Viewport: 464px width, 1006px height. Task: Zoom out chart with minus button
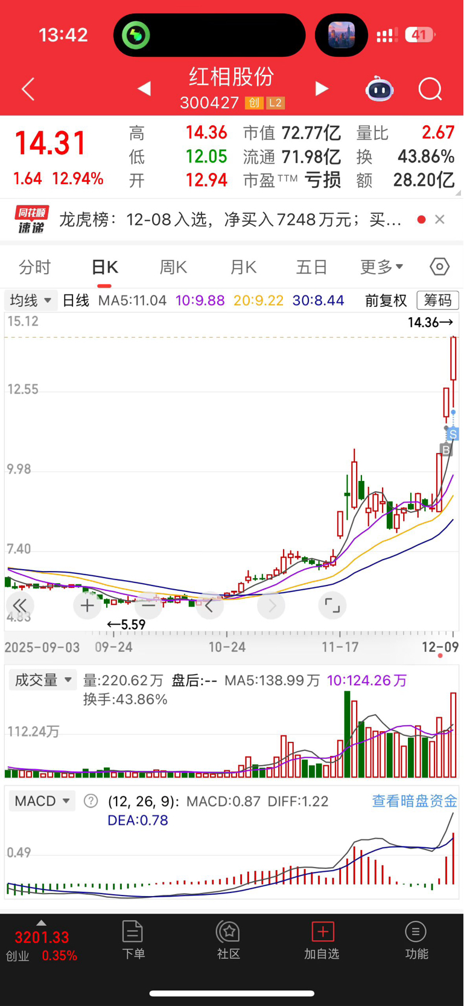(148, 605)
